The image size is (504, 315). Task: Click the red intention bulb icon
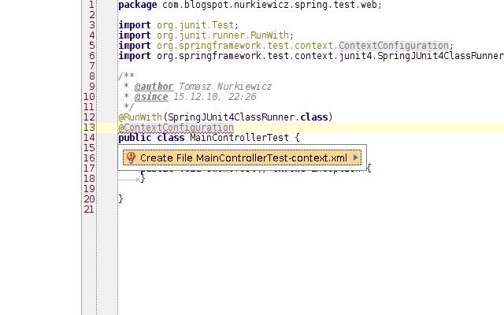[131, 157]
